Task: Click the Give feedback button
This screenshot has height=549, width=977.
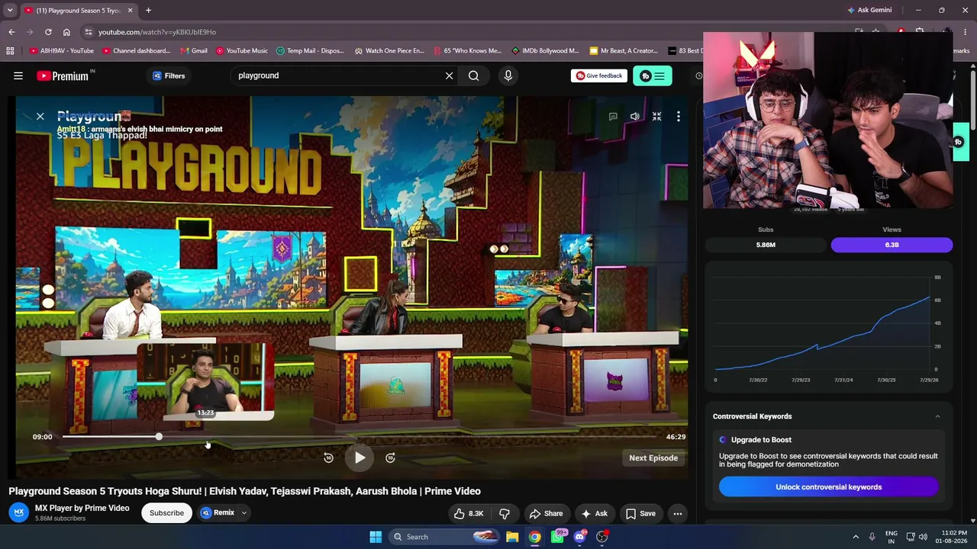Action: click(599, 75)
